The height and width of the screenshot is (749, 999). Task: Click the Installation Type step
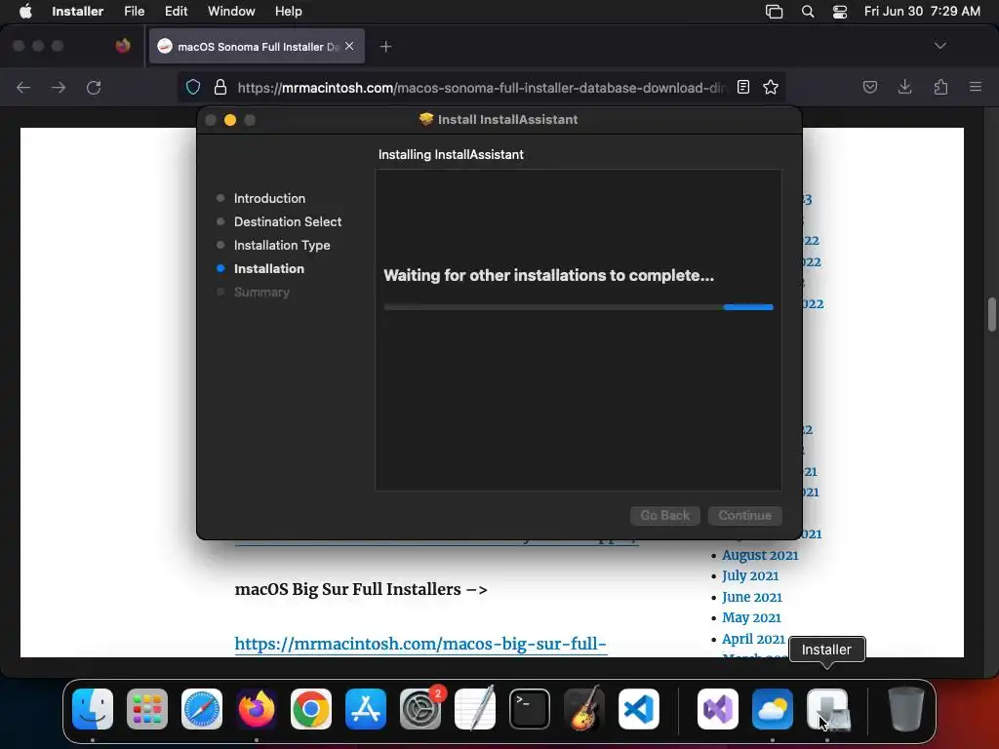[x=282, y=245]
